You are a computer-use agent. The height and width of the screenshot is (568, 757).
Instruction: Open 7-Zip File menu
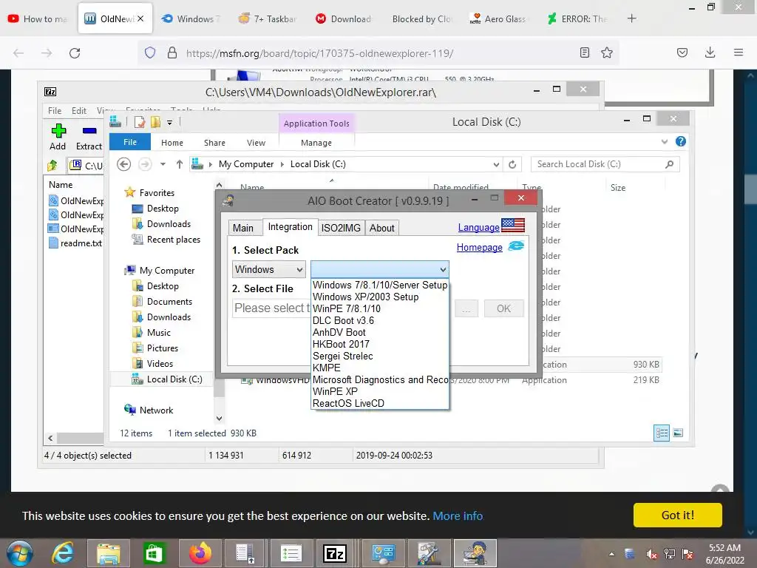[x=55, y=111]
